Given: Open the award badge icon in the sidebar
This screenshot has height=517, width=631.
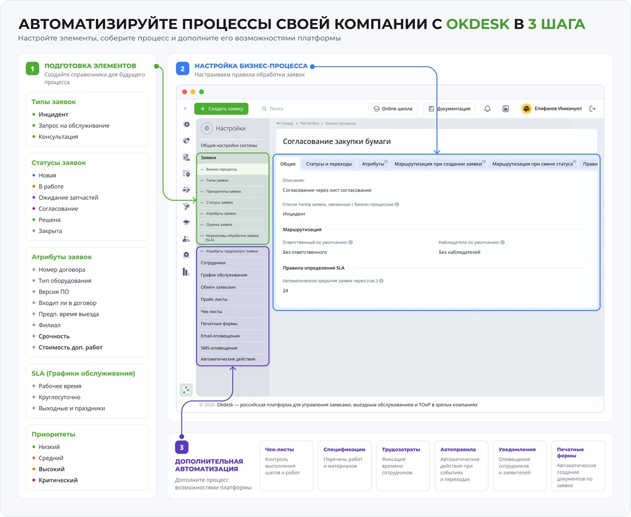Looking at the screenshot, I should point(186,255).
